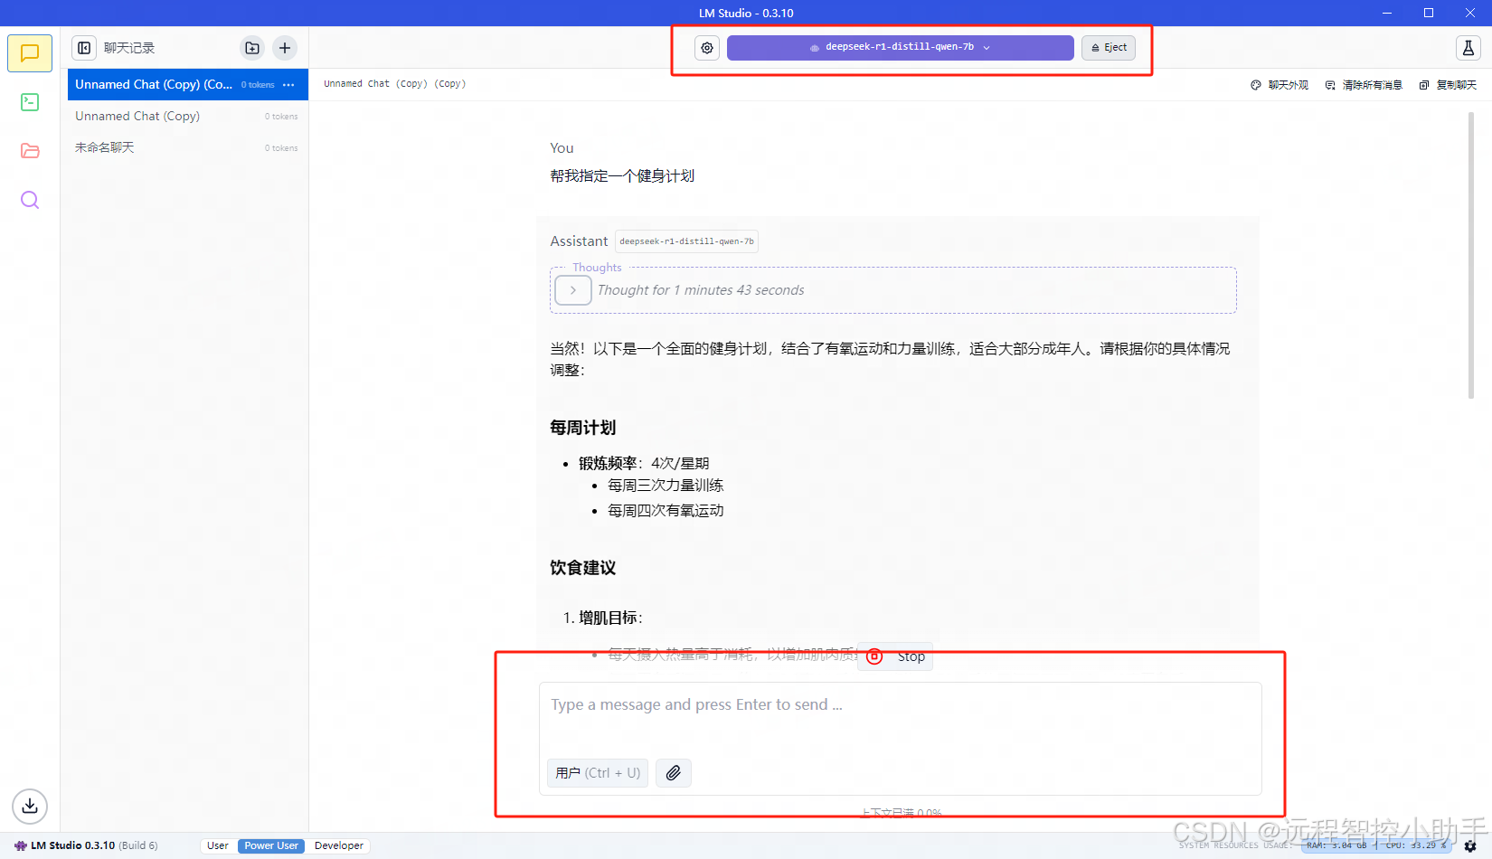Open My Models folder icon
This screenshot has width=1492, height=859.
tap(30, 151)
